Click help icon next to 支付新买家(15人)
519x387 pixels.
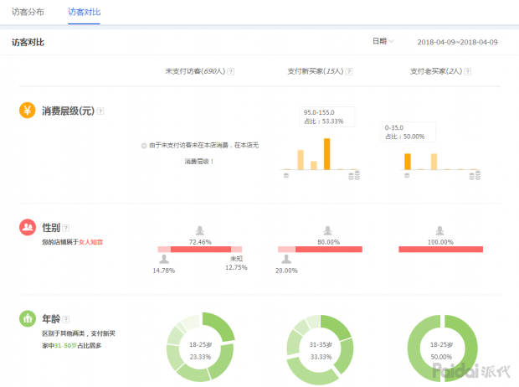click(x=349, y=72)
